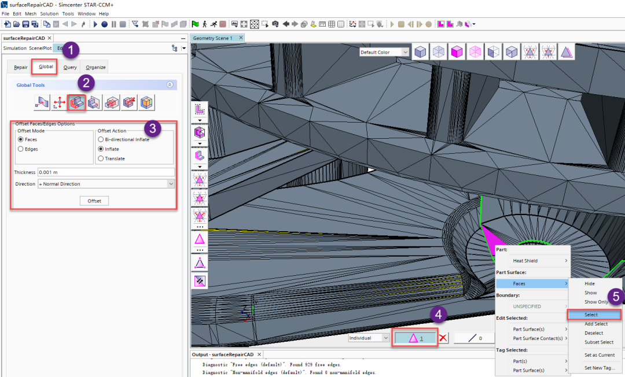Screen dimensions: 625x377
Task: Click the transparent cube display icon
Action: (x=439, y=52)
